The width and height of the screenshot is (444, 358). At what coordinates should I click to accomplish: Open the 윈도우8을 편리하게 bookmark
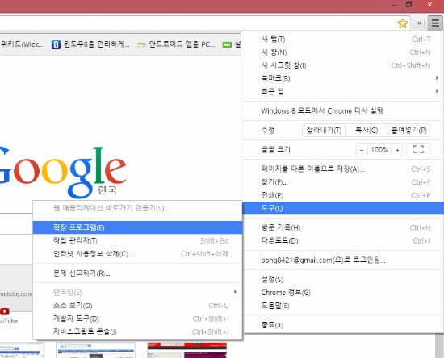(x=90, y=44)
